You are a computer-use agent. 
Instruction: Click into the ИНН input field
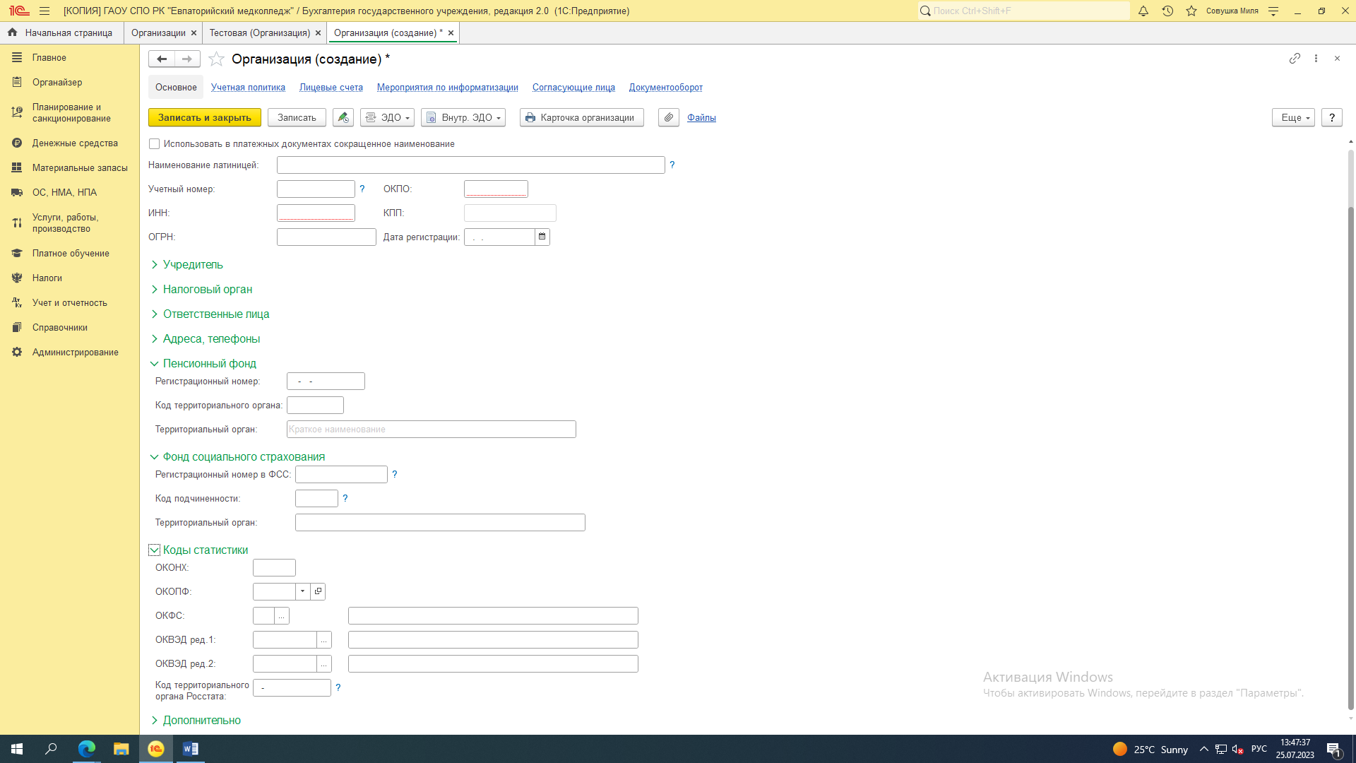(316, 213)
